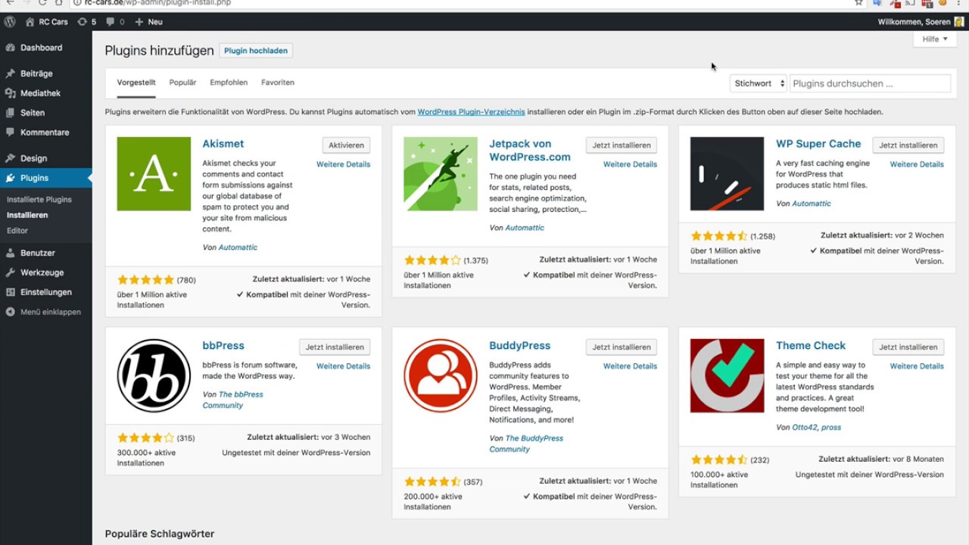This screenshot has width=969, height=545.
Task: Open the Akismet title link
Action: 223,144
